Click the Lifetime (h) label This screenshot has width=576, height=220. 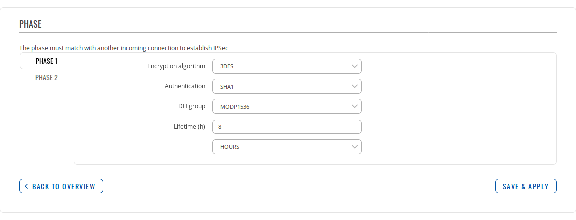(186, 127)
